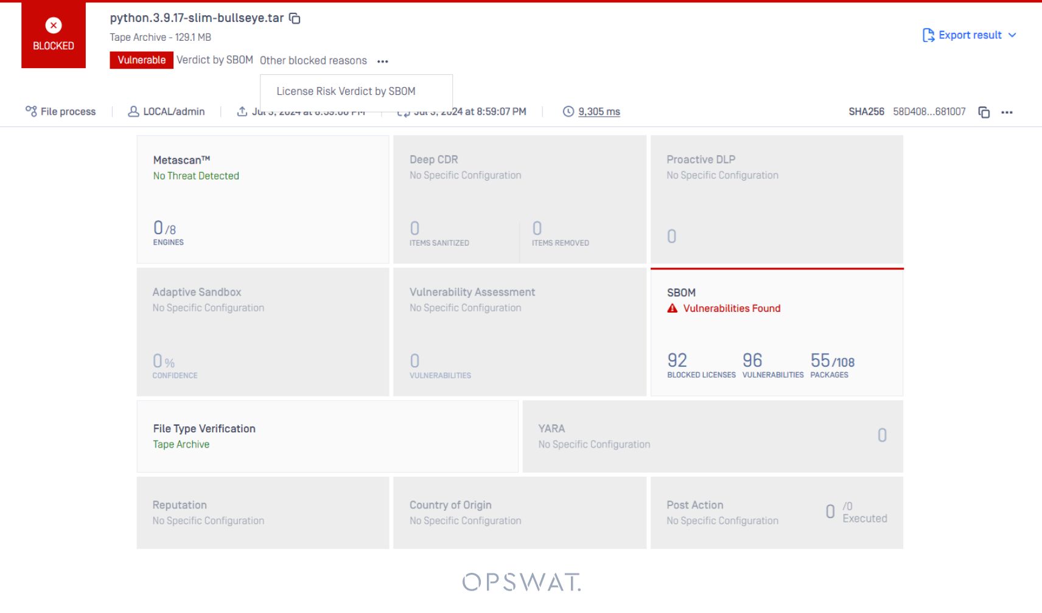Click the 92 blocked licenses count
1042x613 pixels.
[x=677, y=360]
